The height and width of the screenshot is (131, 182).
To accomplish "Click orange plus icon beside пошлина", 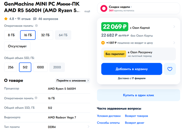I will click(103, 43).
